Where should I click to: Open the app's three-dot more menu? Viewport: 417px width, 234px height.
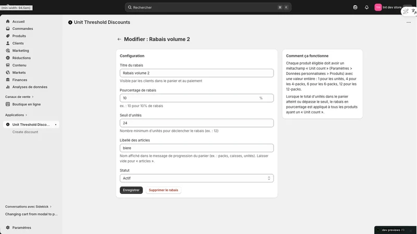pos(409,22)
